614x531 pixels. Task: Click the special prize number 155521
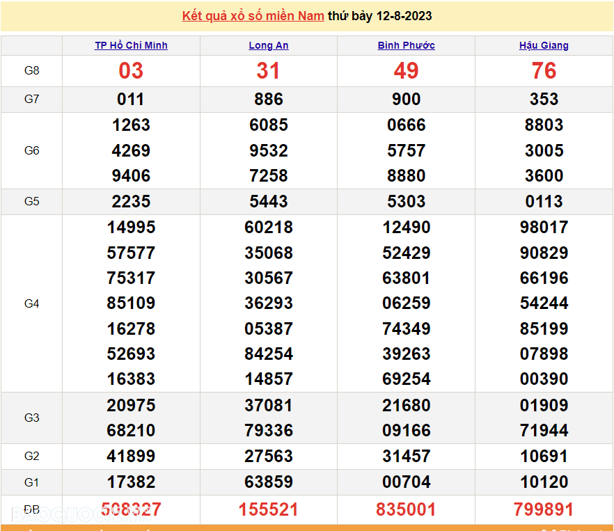[269, 509]
